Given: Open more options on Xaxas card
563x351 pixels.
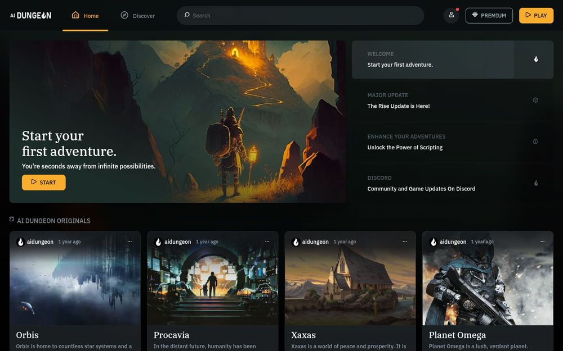Looking at the screenshot, I should pos(405,241).
